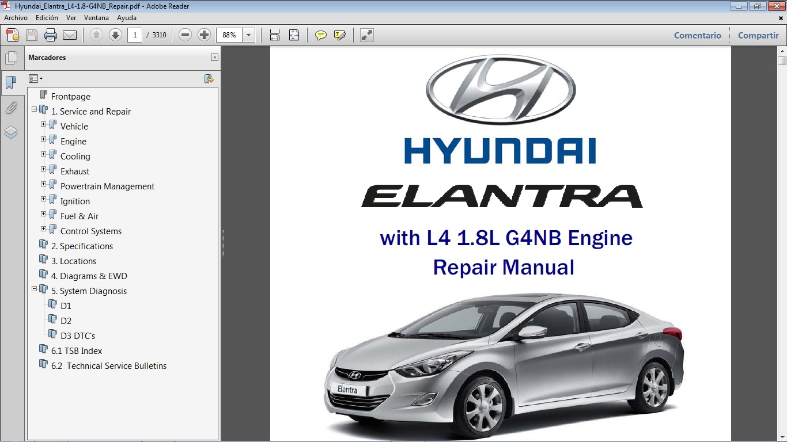The height and width of the screenshot is (442, 787).
Task: Click the fit one full page icon
Action: tap(294, 35)
